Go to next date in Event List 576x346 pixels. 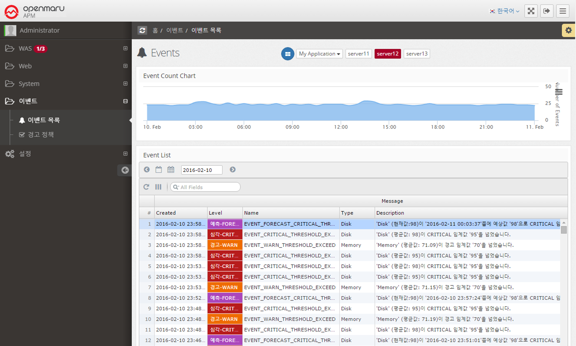(232, 170)
